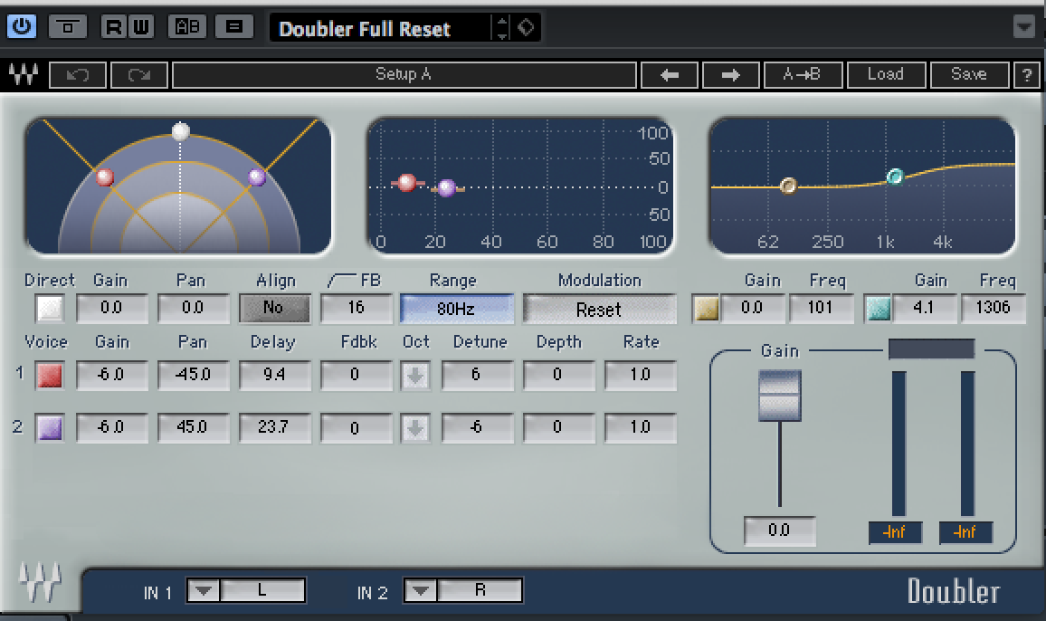Toggle Voice 2 octave down arrow
This screenshot has width=1046, height=621.
tap(415, 429)
